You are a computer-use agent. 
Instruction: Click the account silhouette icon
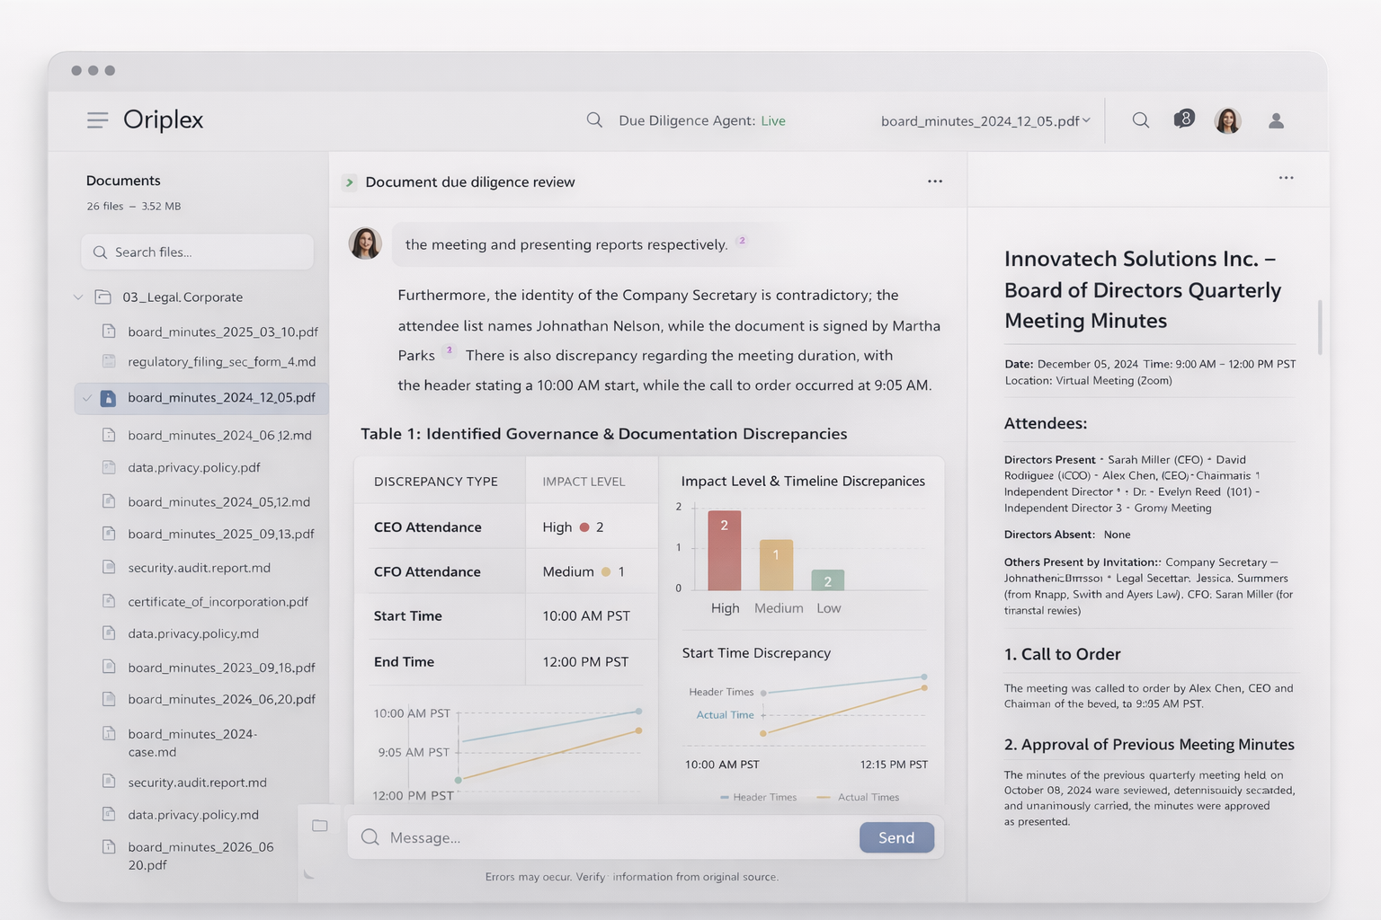[1276, 120]
